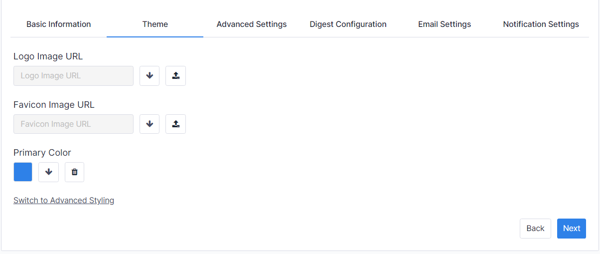600x254 pixels.
Task: Click the Switch to Advanced Styling link
Action: (x=64, y=201)
